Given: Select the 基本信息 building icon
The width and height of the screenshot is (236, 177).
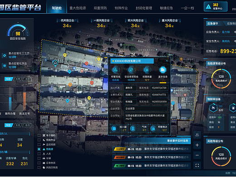Looking at the screenshot, I should pos(163,70).
